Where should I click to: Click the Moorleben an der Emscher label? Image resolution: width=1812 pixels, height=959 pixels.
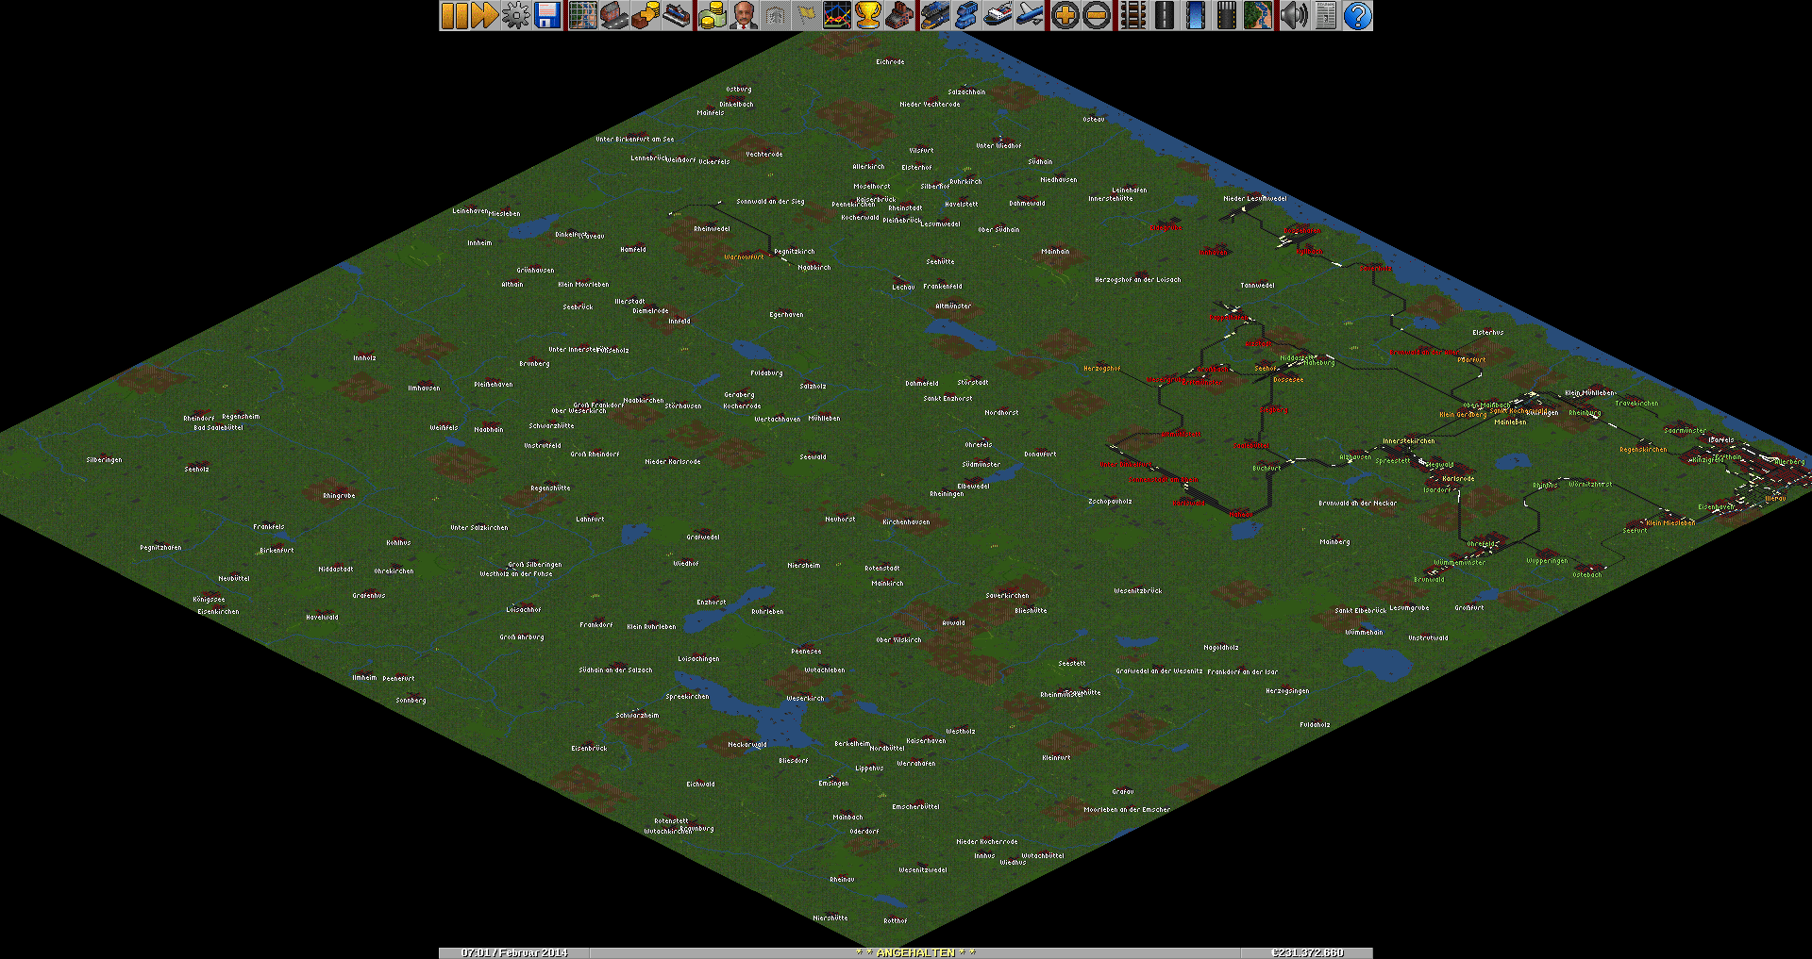[x=1126, y=810]
